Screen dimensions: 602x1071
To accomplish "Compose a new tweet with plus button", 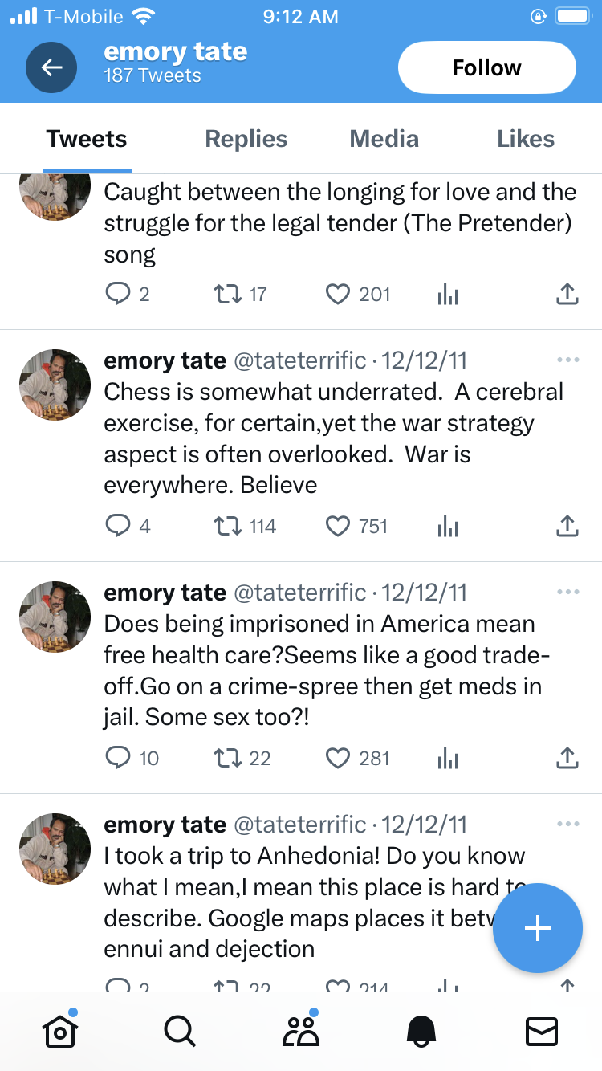I will coord(537,928).
